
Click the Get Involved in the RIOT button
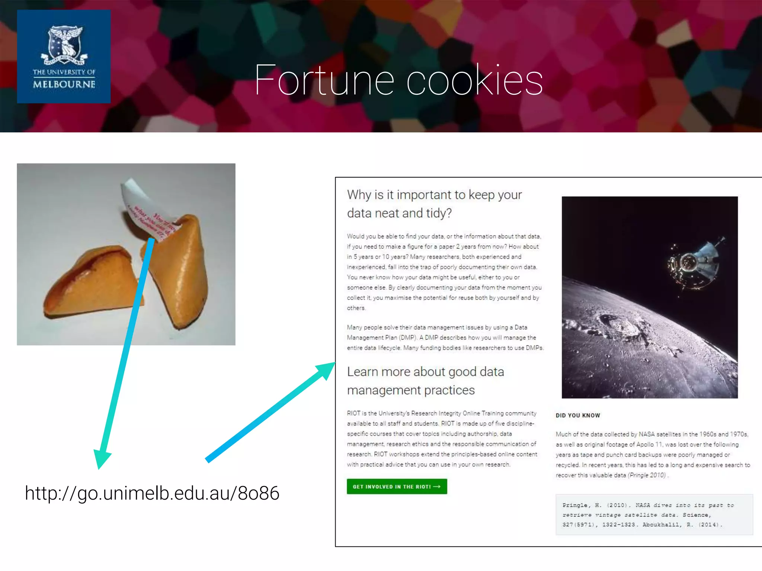397,487
